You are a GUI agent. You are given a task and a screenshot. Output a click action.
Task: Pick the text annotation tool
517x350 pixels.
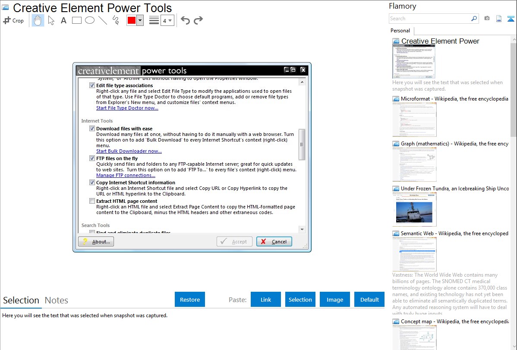[x=63, y=20]
